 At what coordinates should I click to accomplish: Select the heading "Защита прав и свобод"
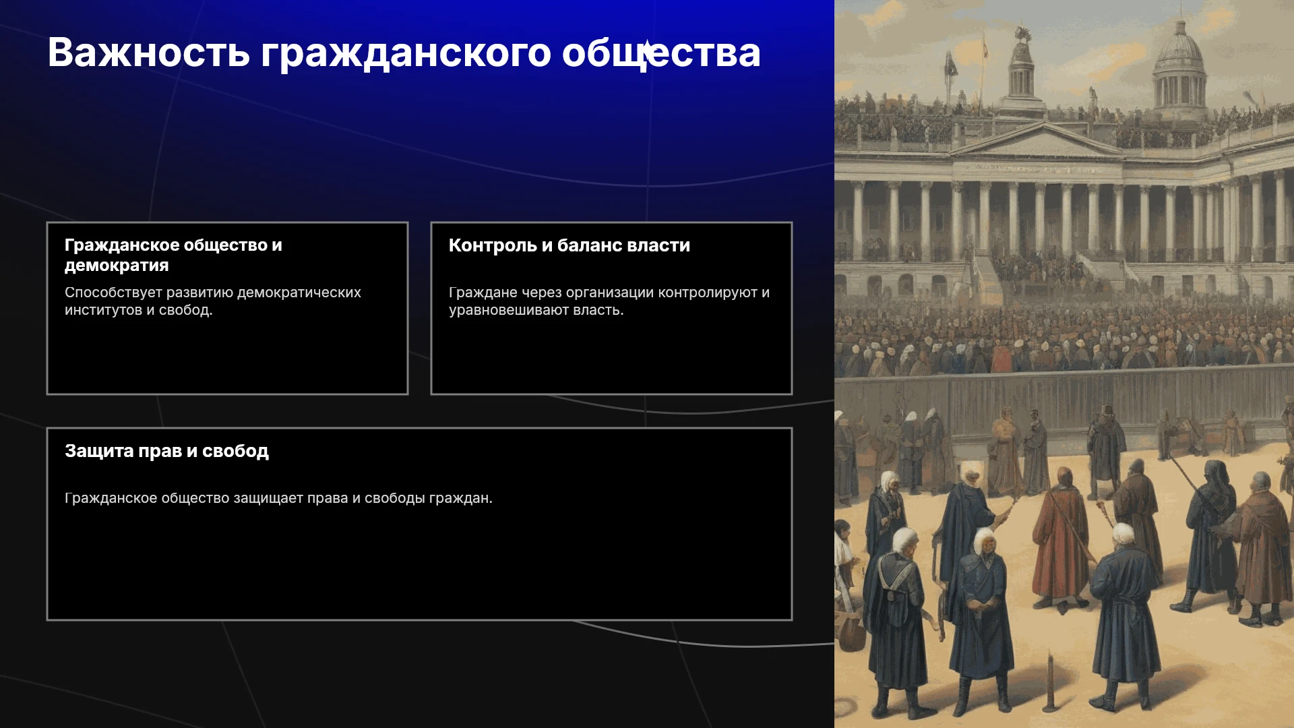[x=166, y=451]
